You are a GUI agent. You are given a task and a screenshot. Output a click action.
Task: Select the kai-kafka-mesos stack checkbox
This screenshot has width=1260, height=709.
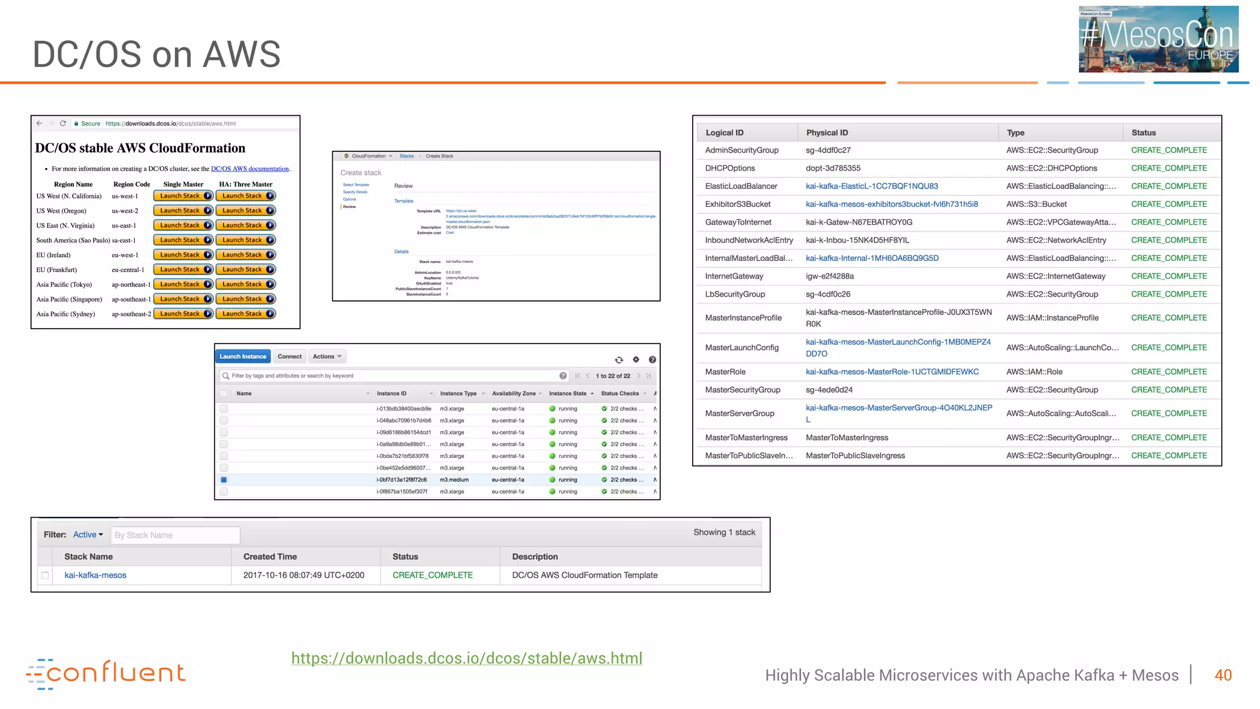pyautogui.click(x=45, y=575)
